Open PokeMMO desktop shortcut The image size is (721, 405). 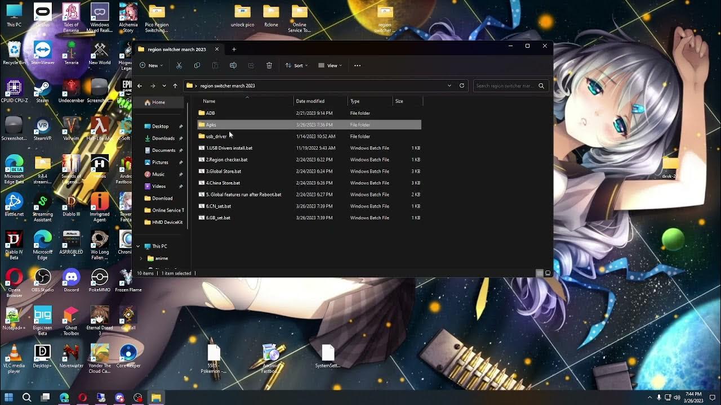[100, 281]
